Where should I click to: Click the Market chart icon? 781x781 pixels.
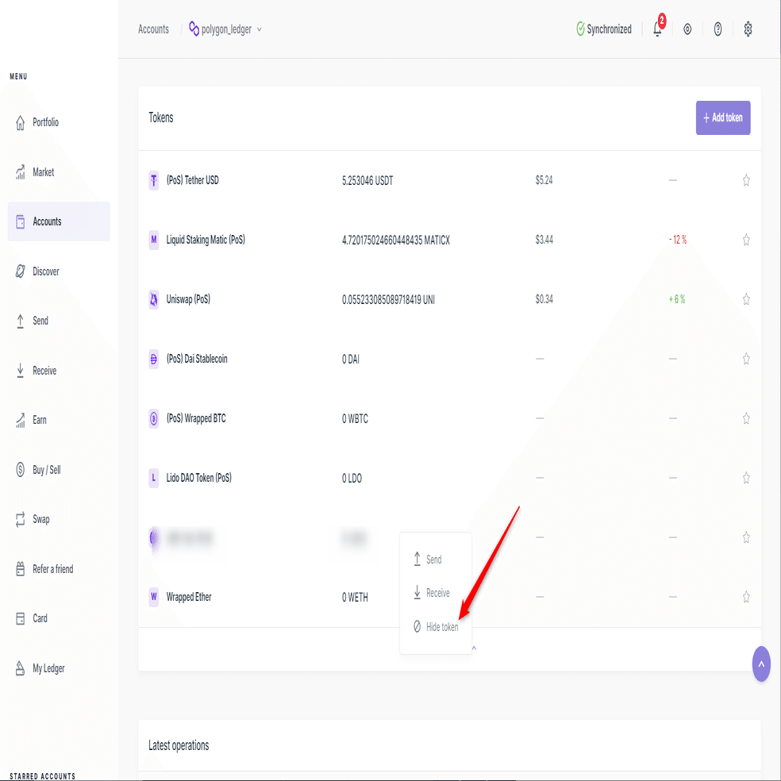[x=20, y=172]
